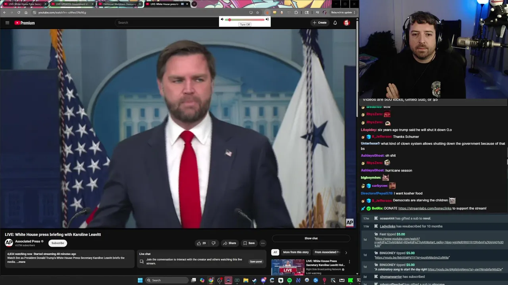
Task: Open Copilot icon on the taskbar
Action: click(202, 280)
